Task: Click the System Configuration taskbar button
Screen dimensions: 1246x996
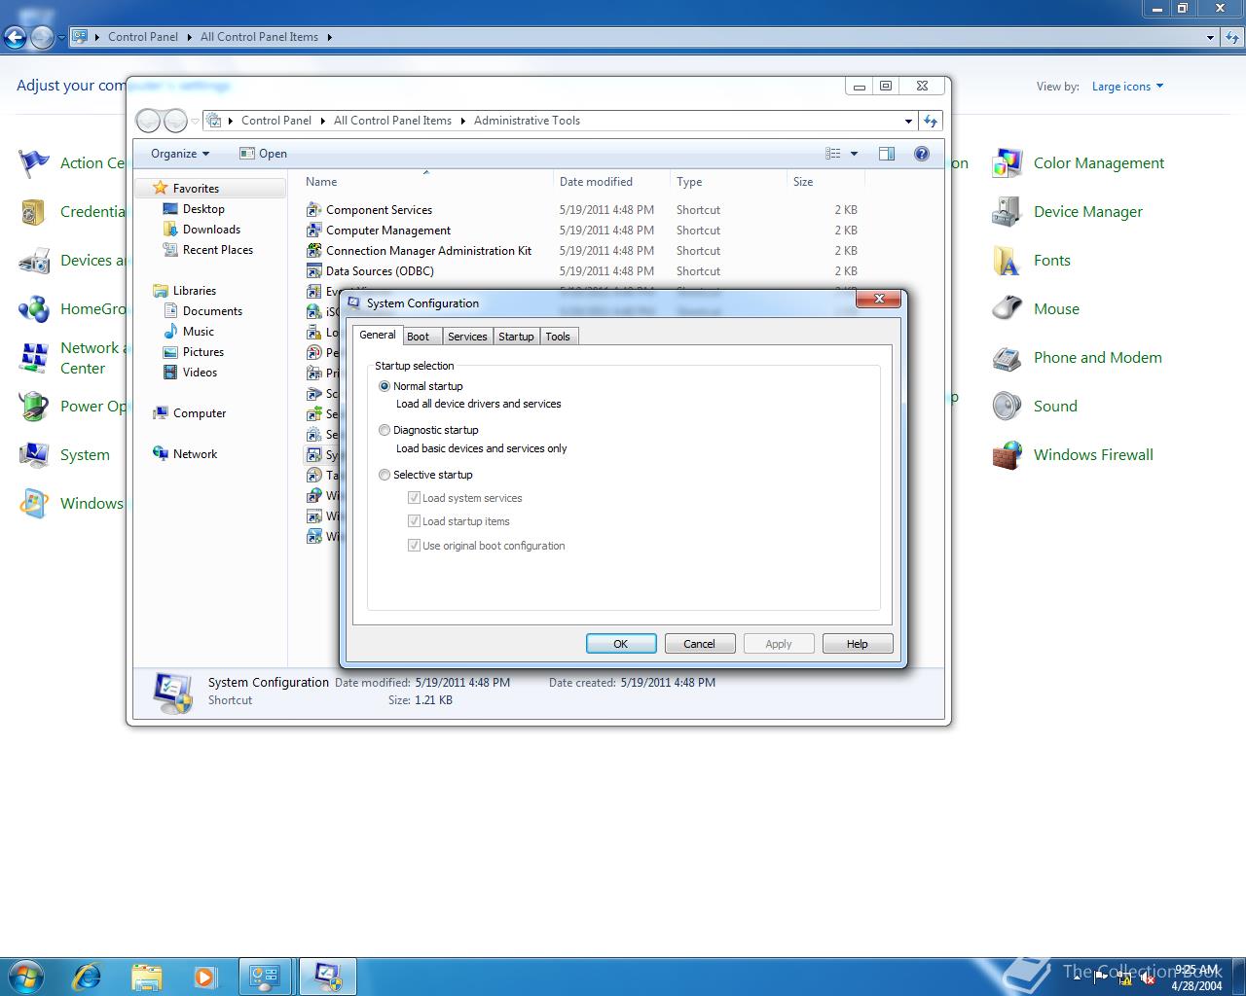Action: point(326,977)
